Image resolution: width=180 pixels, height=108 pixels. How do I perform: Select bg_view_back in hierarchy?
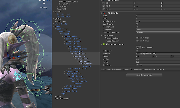pyautogui.click(x=63, y=14)
